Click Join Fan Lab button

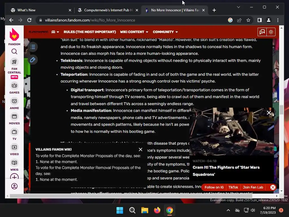253,187
